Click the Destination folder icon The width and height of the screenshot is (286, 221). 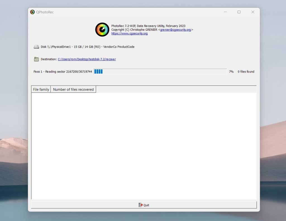[x=36, y=59]
